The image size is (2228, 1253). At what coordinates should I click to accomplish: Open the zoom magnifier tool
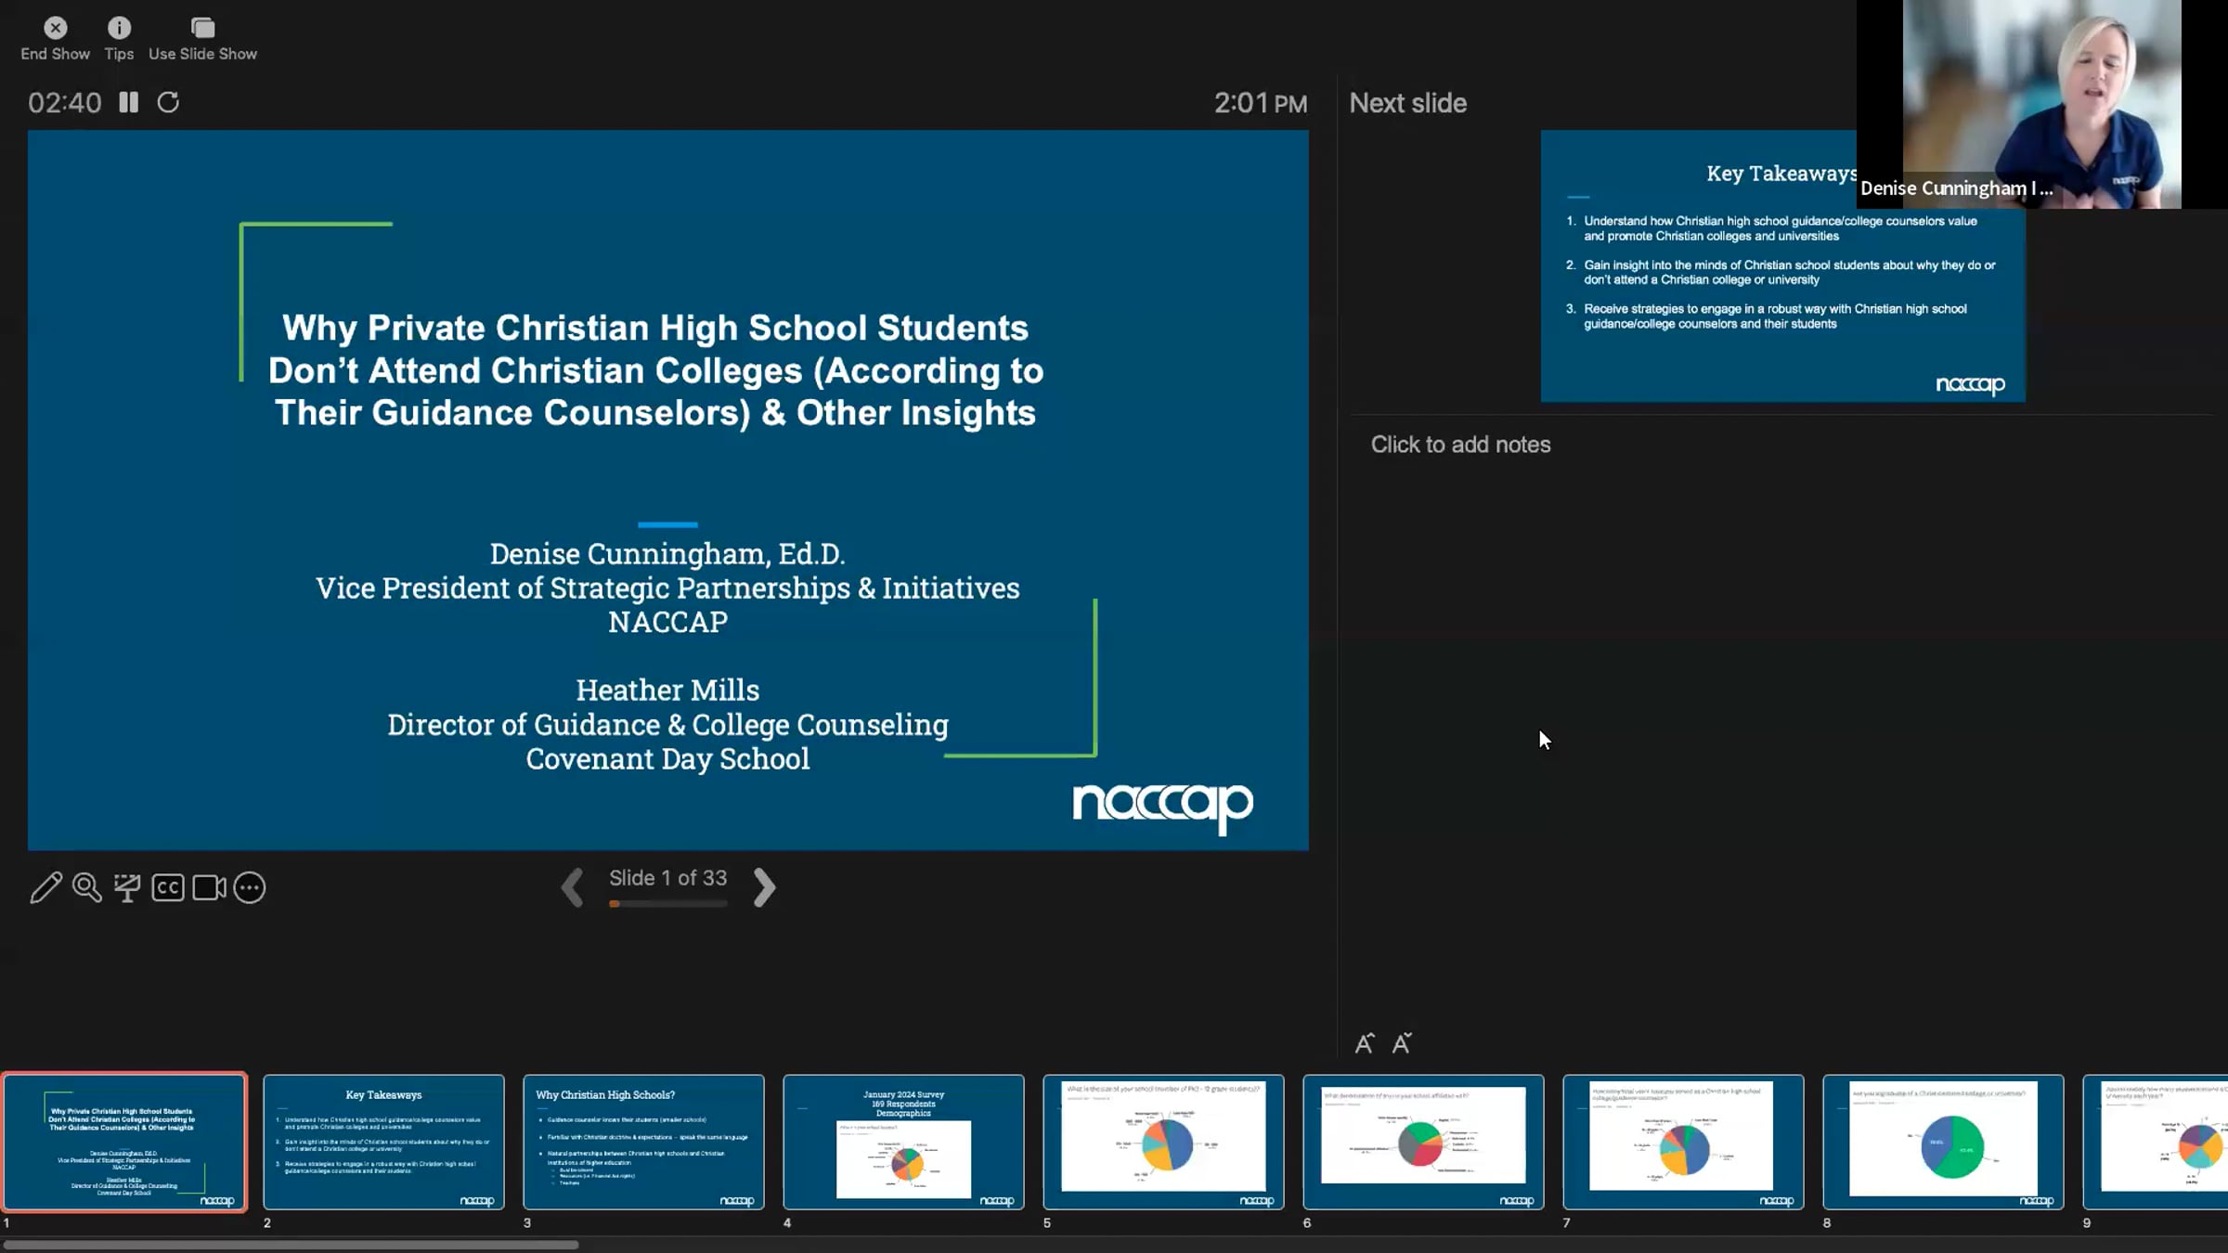[x=87, y=888]
